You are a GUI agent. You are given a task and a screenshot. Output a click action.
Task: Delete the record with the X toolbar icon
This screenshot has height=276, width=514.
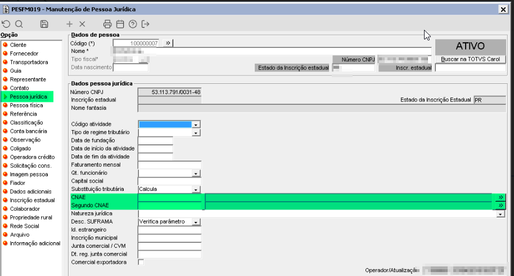click(x=82, y=24)
